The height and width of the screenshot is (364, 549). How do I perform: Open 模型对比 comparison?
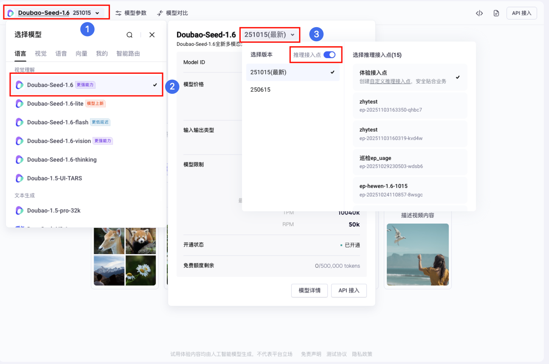click(x=172, y=13)
